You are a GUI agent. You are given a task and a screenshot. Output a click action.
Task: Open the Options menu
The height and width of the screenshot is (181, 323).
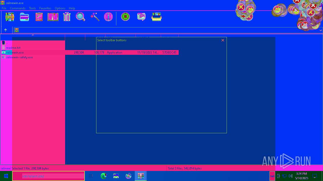pyautogui.click(x=60, y=8)
